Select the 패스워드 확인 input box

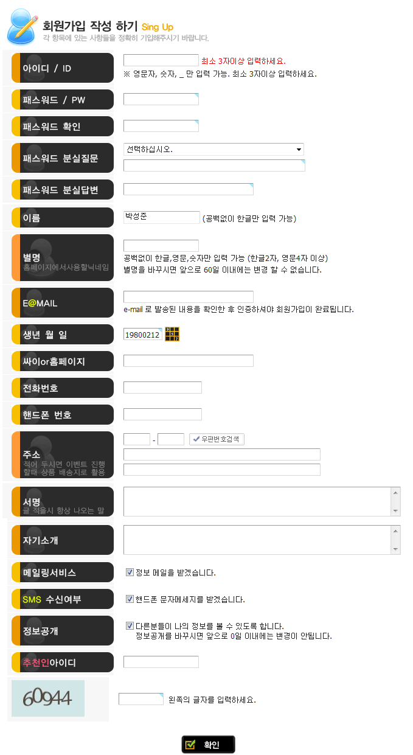tap(161, 126)
